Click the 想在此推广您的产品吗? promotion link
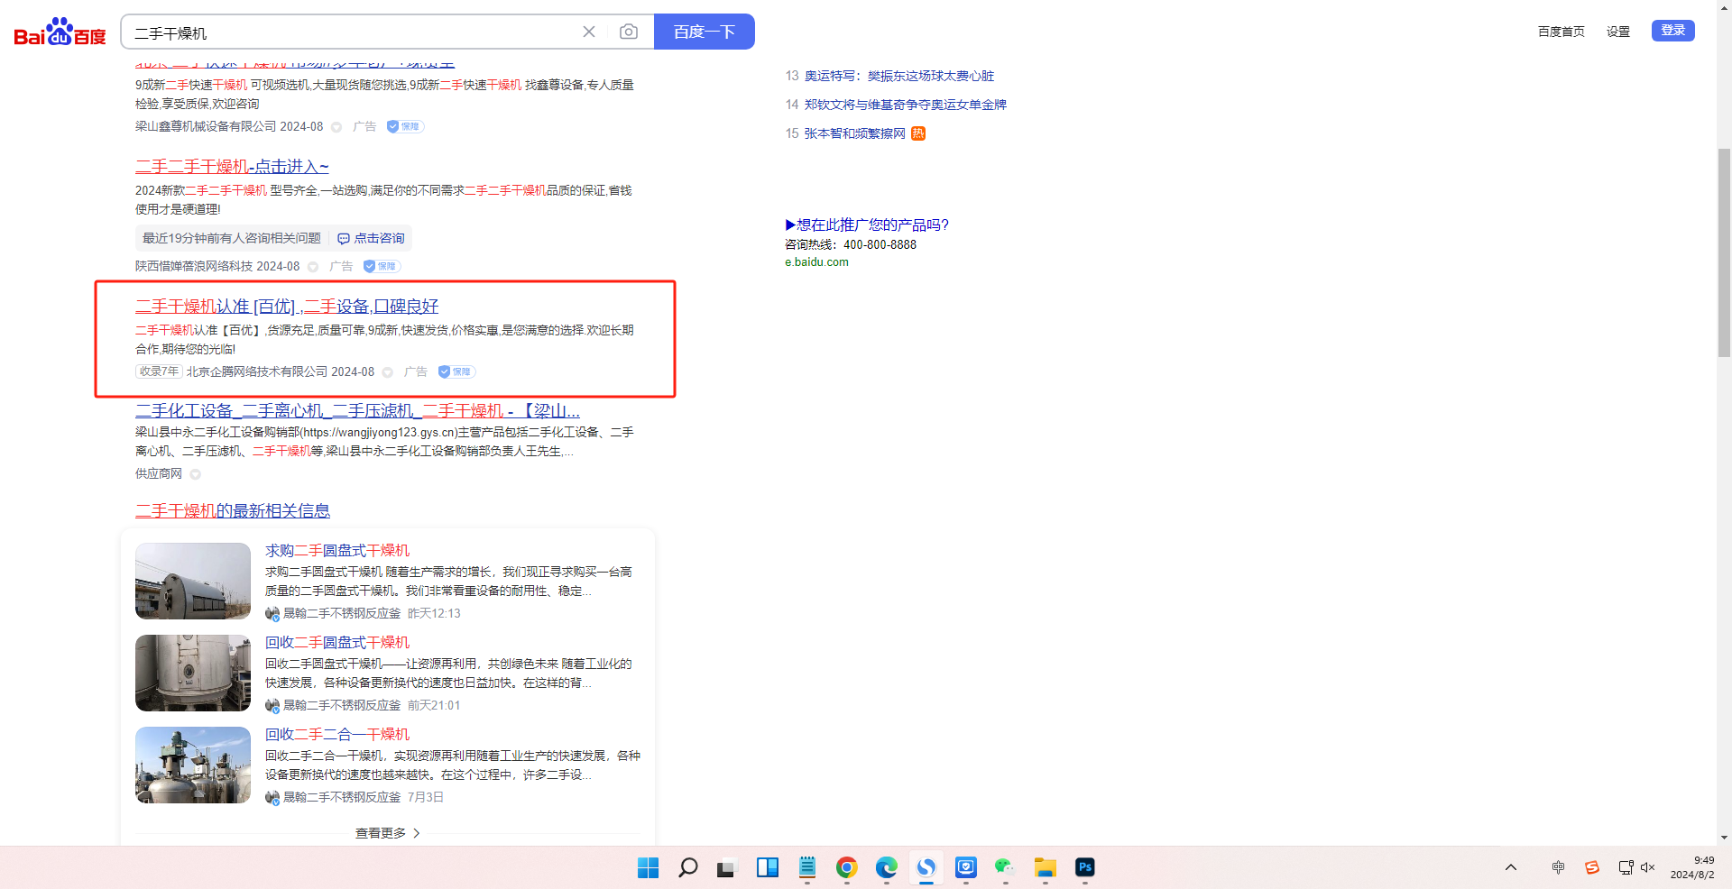 pos(867,225)
